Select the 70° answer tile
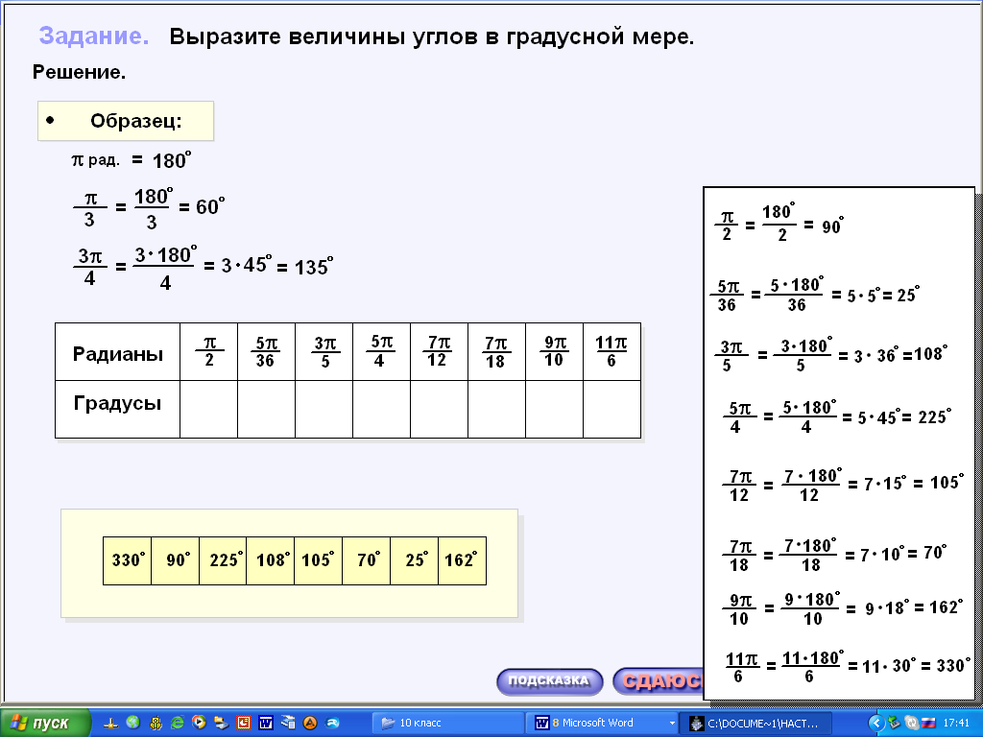 point(367,560)
